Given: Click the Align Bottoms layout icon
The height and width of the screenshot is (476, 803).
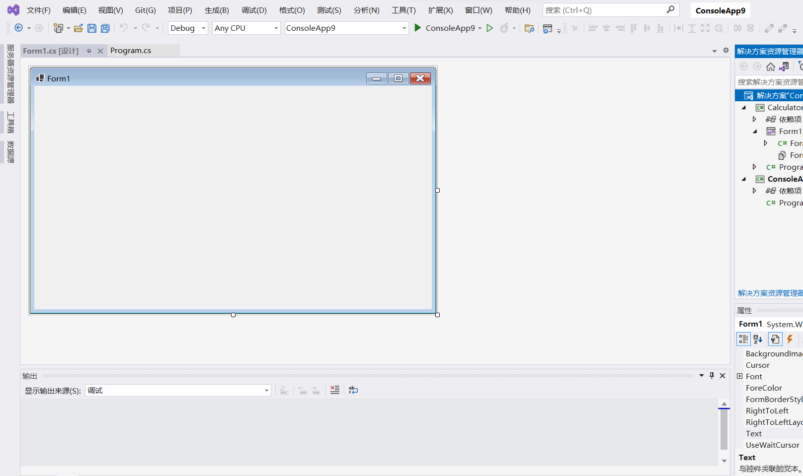Looking at the screenshot, I should click(x=660, y=28).
